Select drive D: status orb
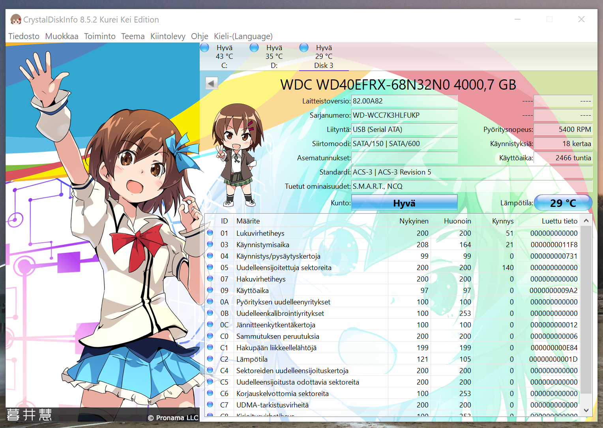Image resolution: width=603 pixels, height=428 pixels. (x=254, y=48)
